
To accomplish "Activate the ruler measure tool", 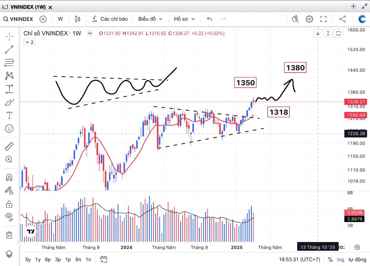I will [9, 146].
